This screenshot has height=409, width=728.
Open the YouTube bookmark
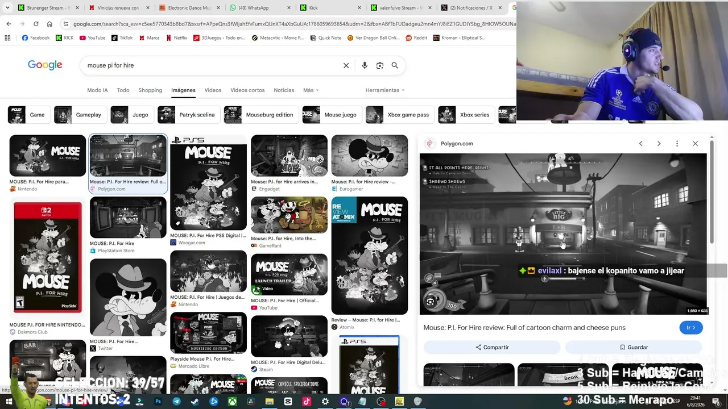click(x=92, y=38)
